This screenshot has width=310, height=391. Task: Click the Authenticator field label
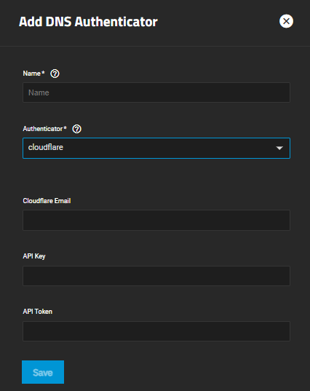coord(43,129)
